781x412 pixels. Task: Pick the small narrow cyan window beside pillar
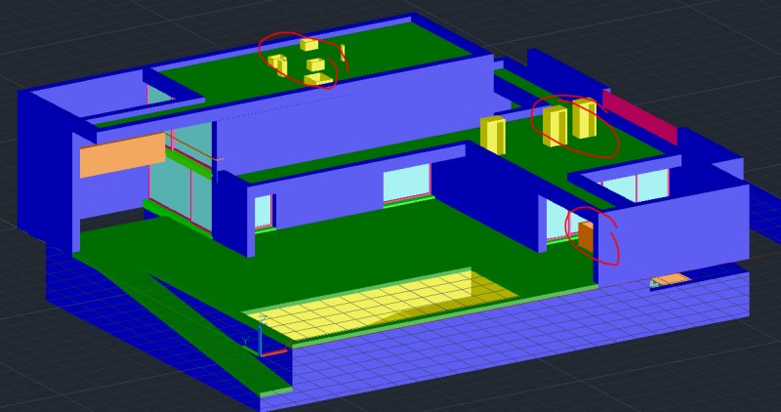click(264, 212)
